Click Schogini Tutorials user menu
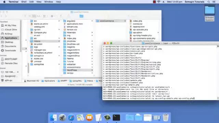 pos(194,2)
